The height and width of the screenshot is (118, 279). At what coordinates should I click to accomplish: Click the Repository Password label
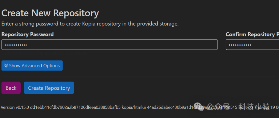point(27,34)
